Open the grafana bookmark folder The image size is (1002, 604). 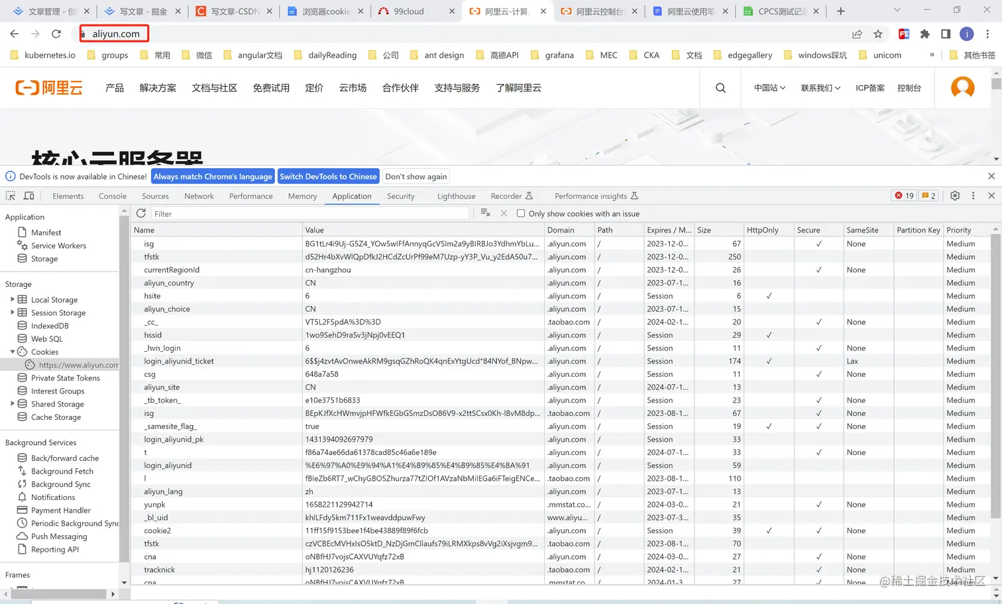coord(552,55)
